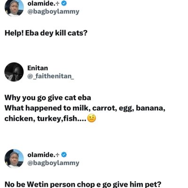Open olamide's profile picture in the bottom reply
Viewport: 188px width, 188px height.
(x=14, y=158)
